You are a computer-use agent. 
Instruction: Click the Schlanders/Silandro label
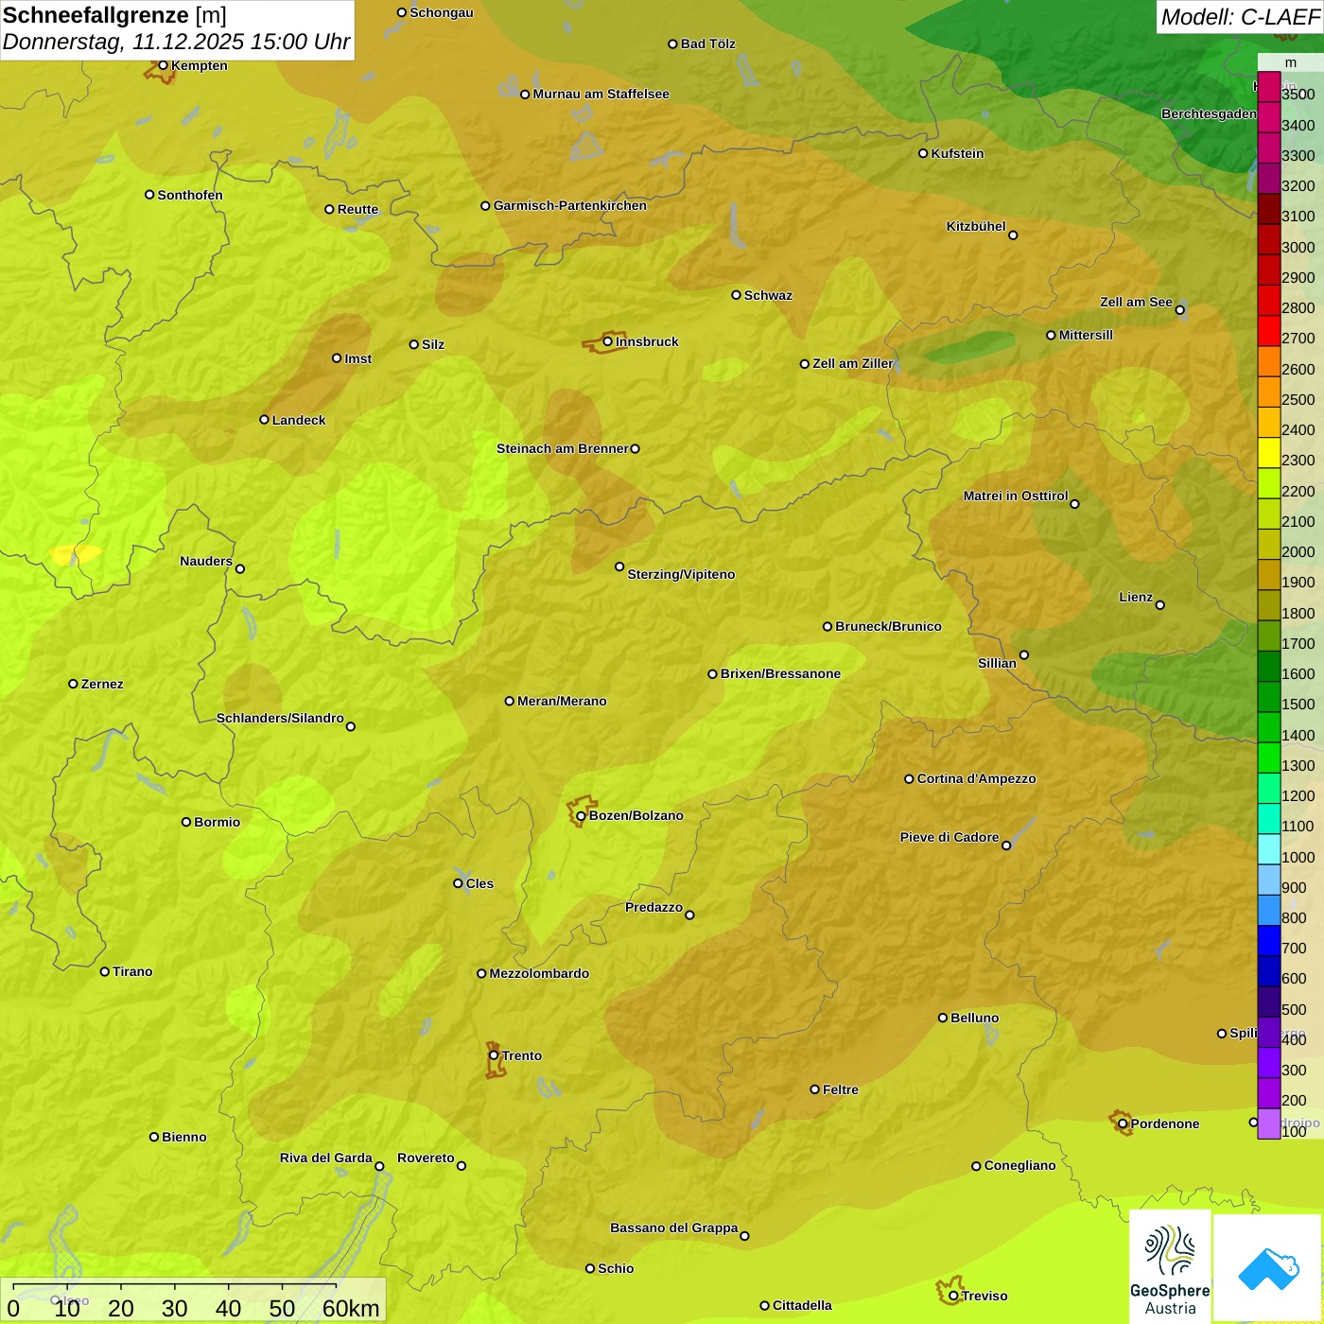click(x=280, y=718)
